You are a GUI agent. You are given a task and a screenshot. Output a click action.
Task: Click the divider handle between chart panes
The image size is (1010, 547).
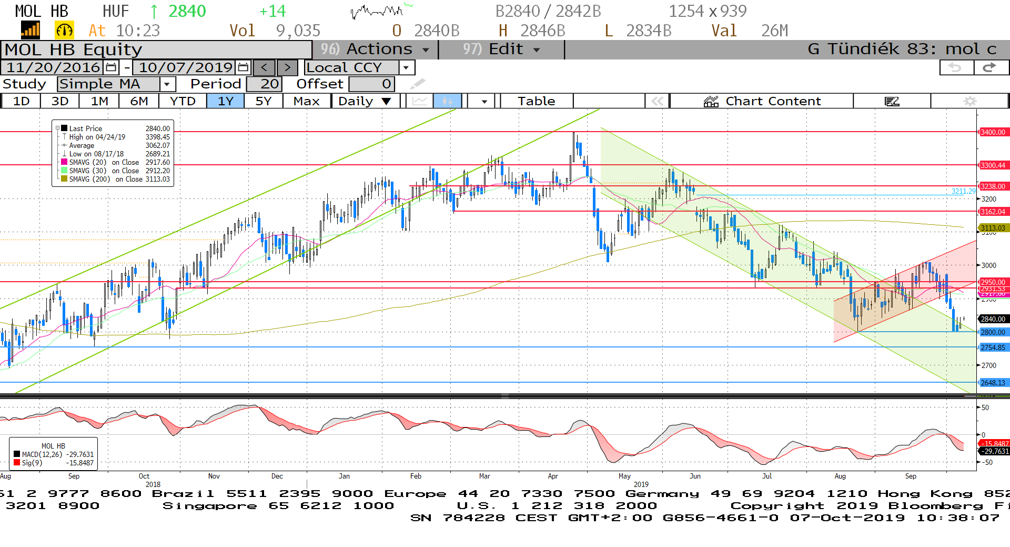click(x=504, y=396)
